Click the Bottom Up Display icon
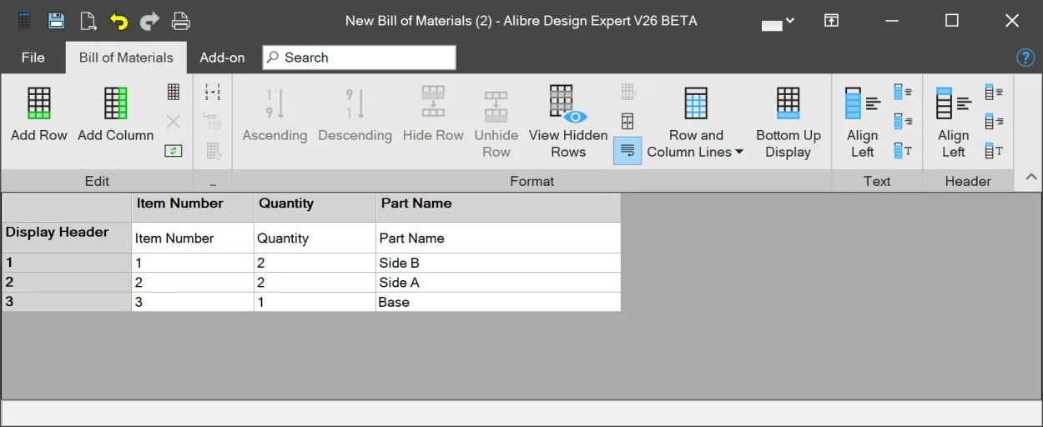Image resolution: width=1043 pixels, height=427 pixels. [x=789, y=103]
